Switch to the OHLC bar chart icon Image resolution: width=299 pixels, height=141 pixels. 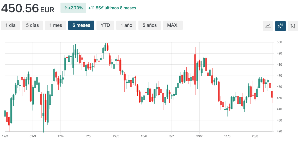coord(293,26)
